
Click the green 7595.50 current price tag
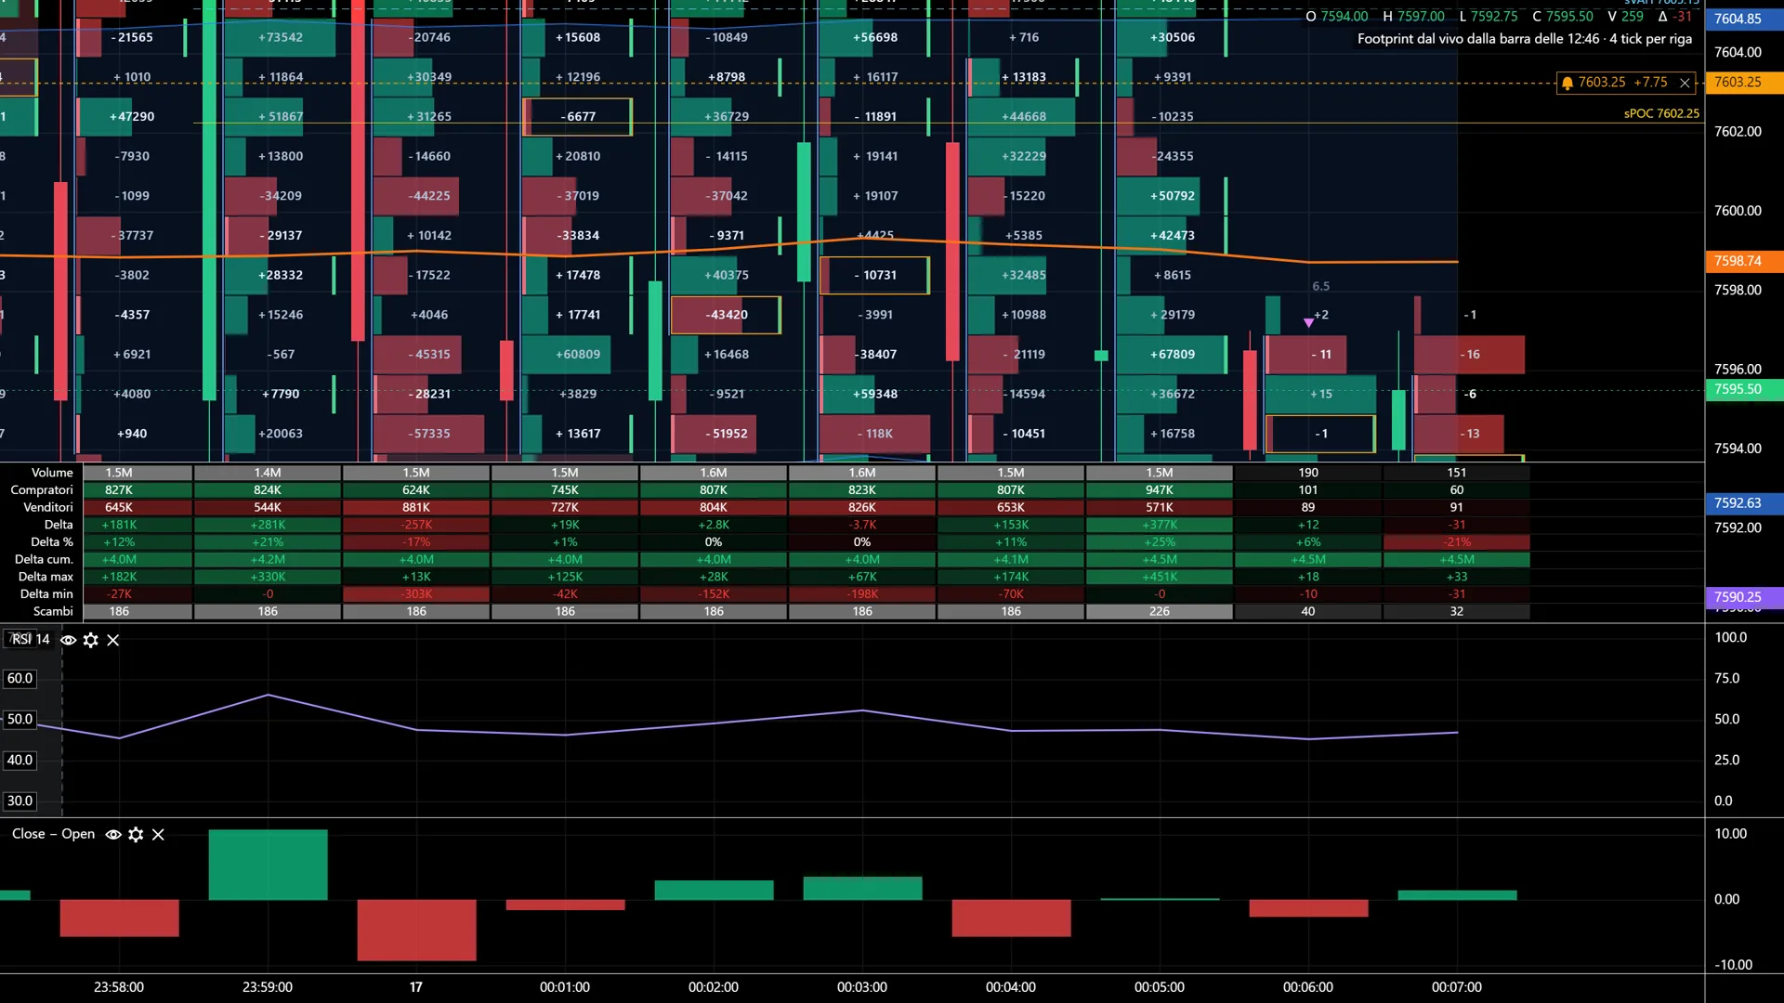tap(1744, 389)
